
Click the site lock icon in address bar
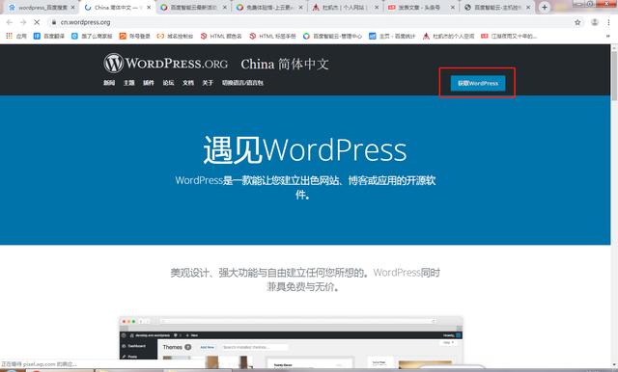54,22
